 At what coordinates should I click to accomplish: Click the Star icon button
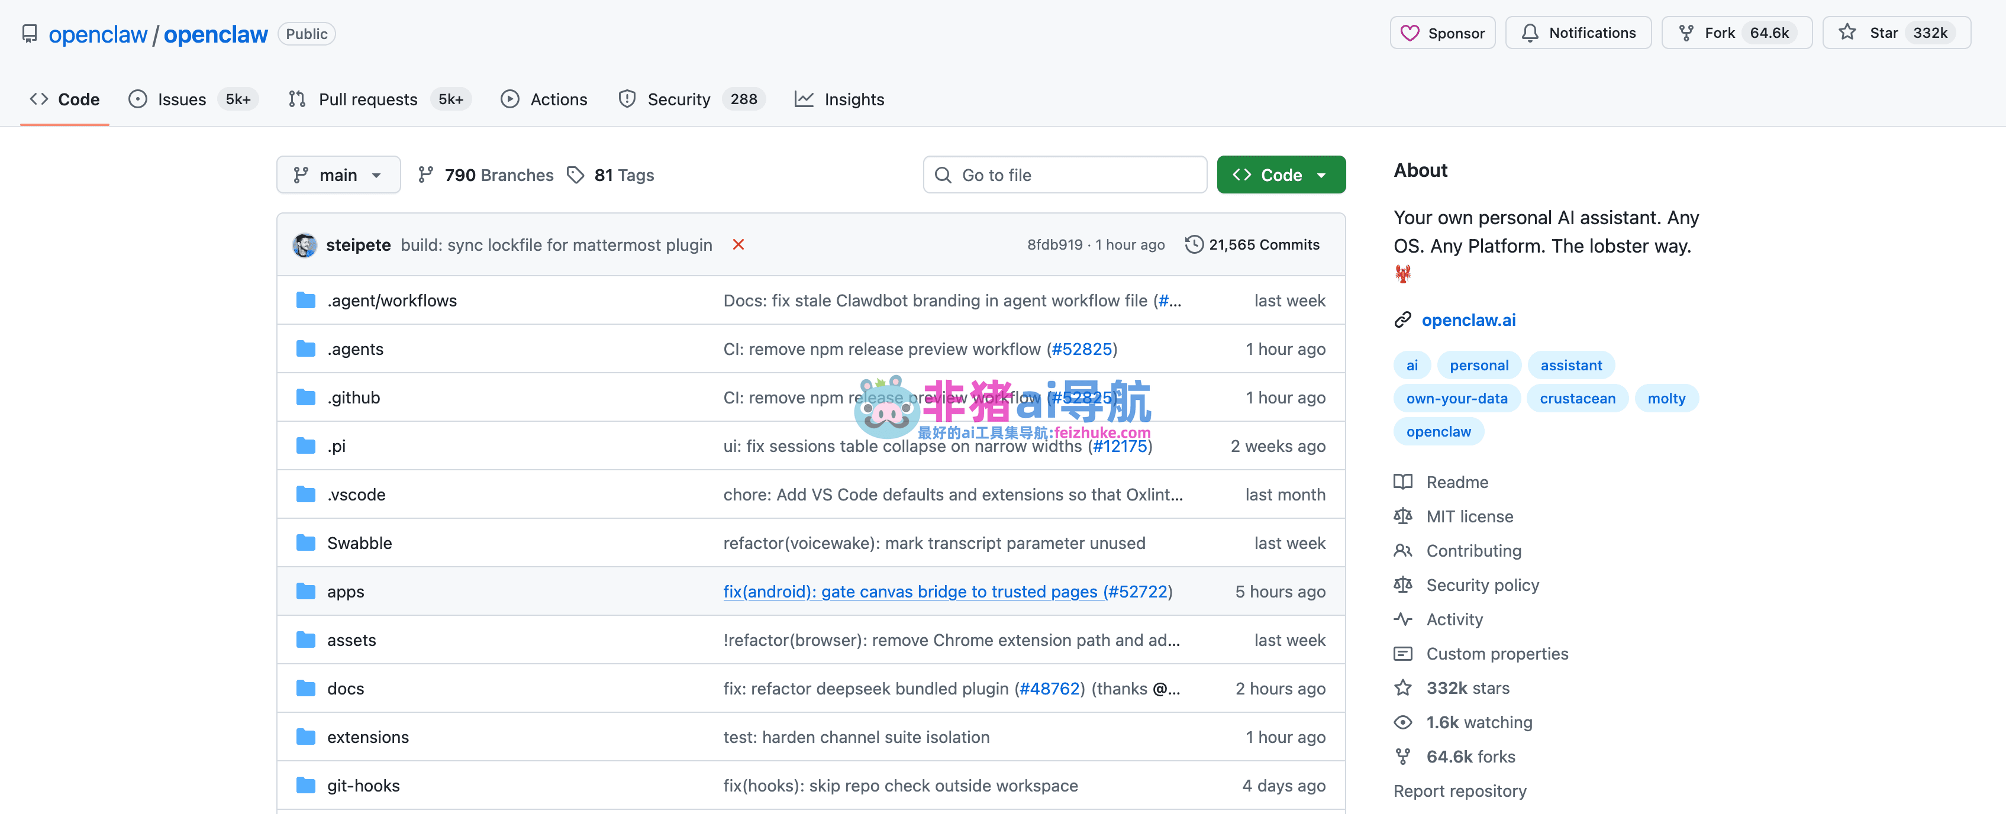[1847, 33]
